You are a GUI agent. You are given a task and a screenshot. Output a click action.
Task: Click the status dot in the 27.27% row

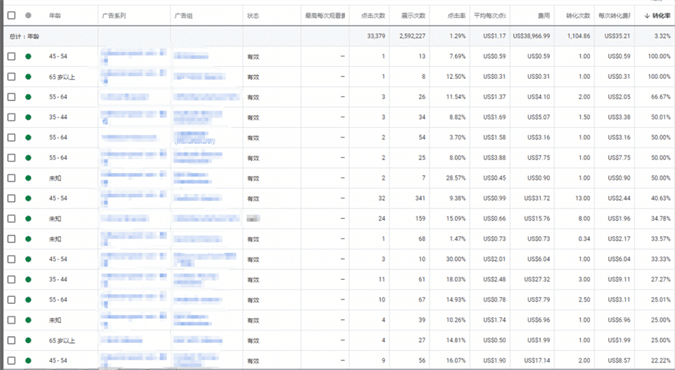29,280
